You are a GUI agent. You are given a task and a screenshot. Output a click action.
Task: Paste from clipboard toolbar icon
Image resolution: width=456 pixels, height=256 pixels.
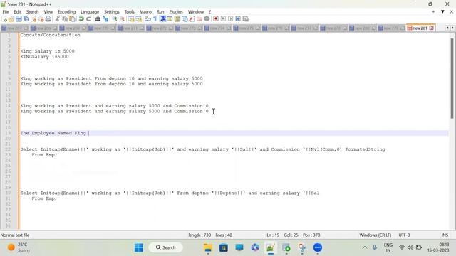72,19
